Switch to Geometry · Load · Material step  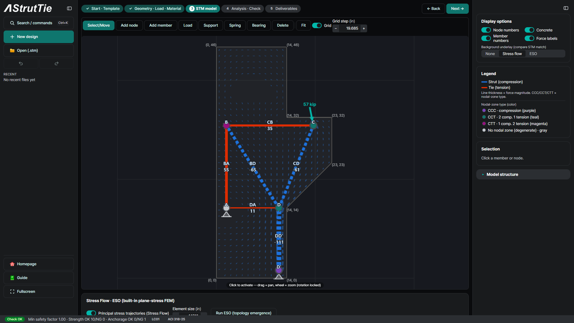(155, 9)
